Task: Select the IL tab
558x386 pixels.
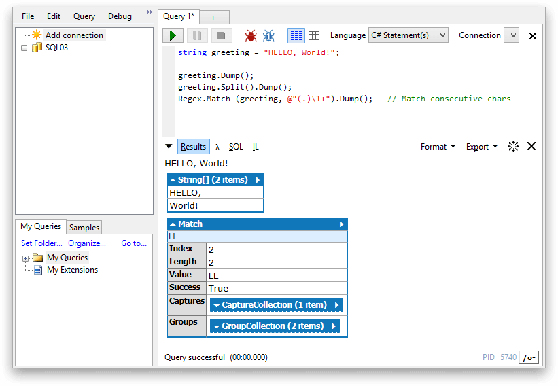Action: coord(256,147)
